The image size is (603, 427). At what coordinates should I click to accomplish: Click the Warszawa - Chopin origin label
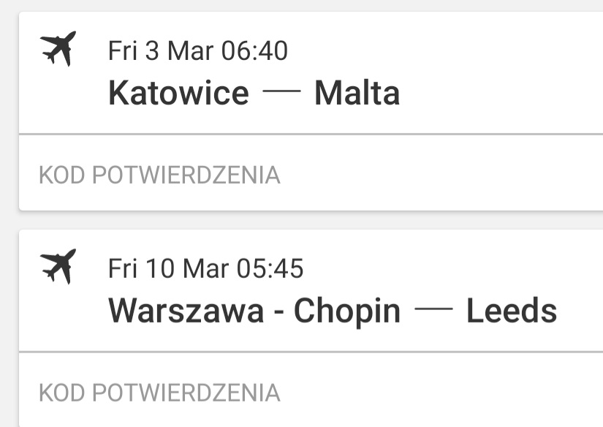click(x=254, y=311)
